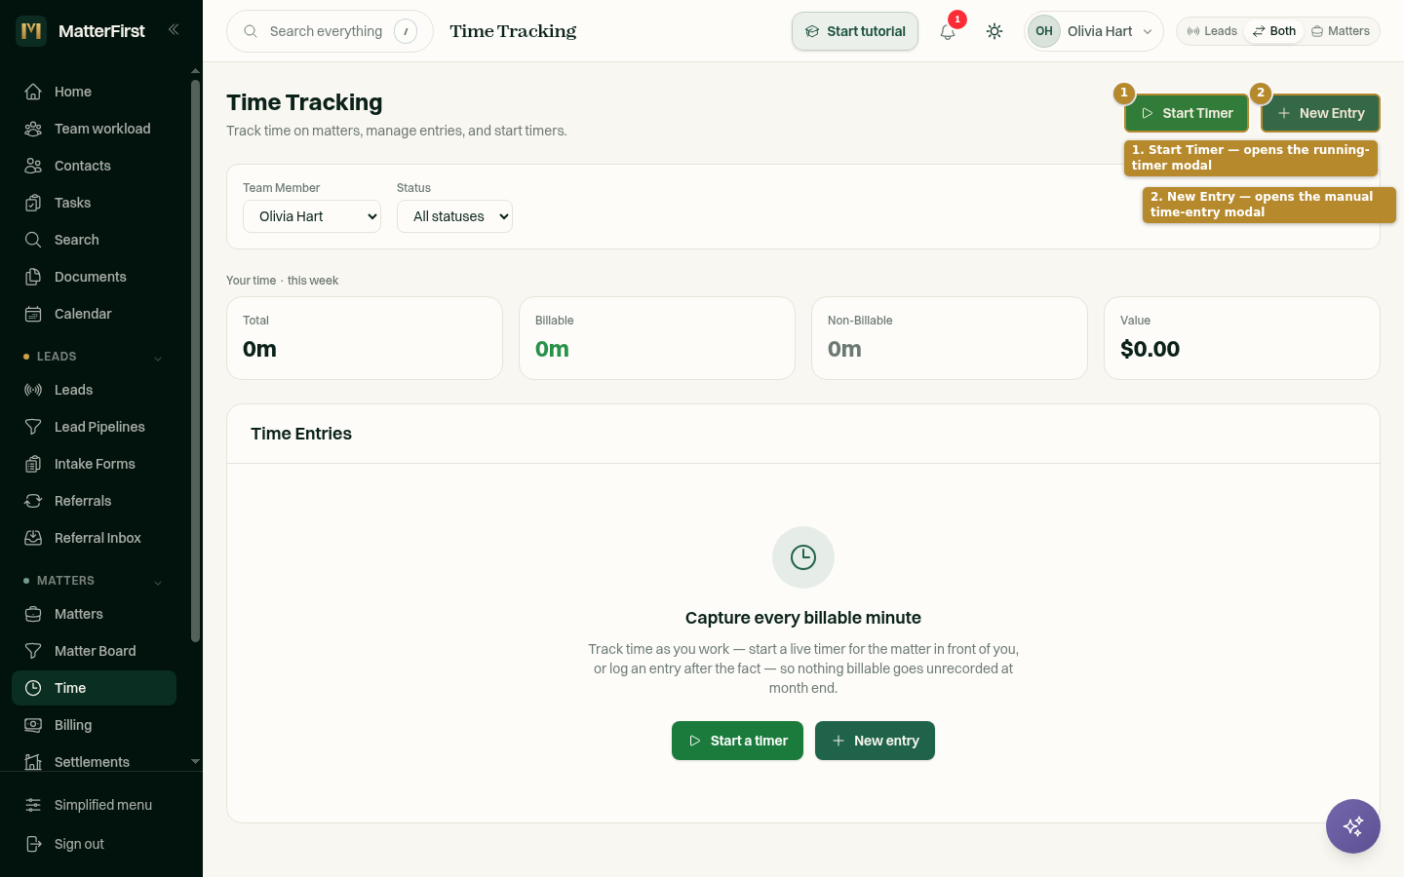The image size is (1404, 877).
Task: Click the New Entry button at top
Action: (1320, 113)
